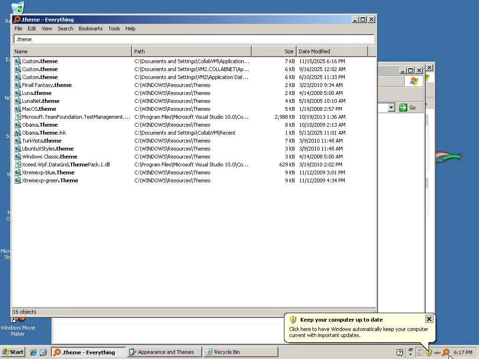Click the Everything magnifier icon in the title bar
The width and height of the screenshot is (479, 359).
click(17, 20)
